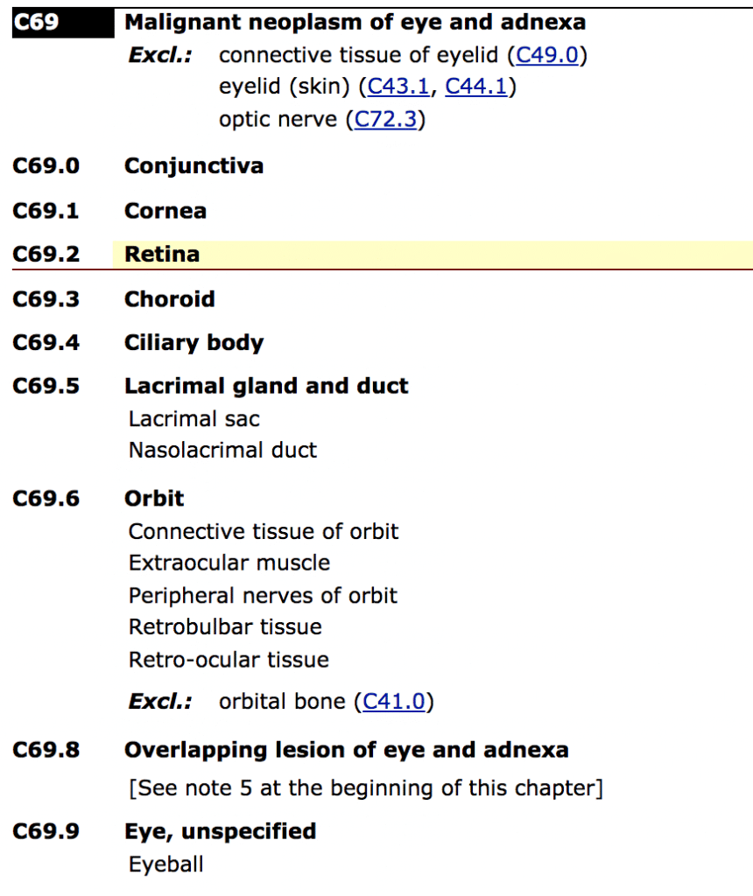Image resolution: width=753 pixels, height=896 pixels.
Task: Click the Choroid entry
Action: [x=170, y=299]
